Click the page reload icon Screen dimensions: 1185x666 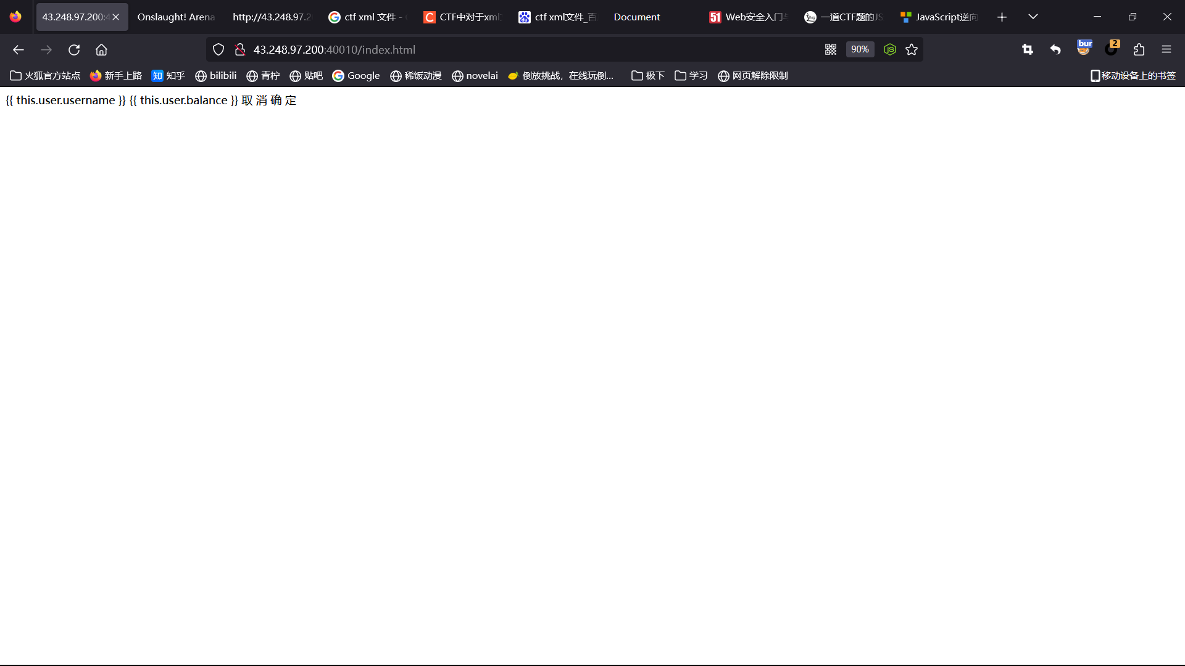pyautogui.click(x=74, y=50)
